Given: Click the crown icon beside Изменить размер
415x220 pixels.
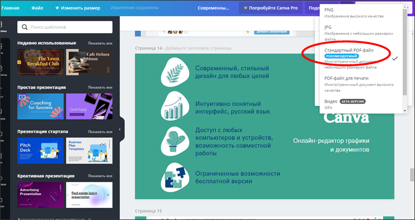Looking at the screenshot, I should (57, 8).
